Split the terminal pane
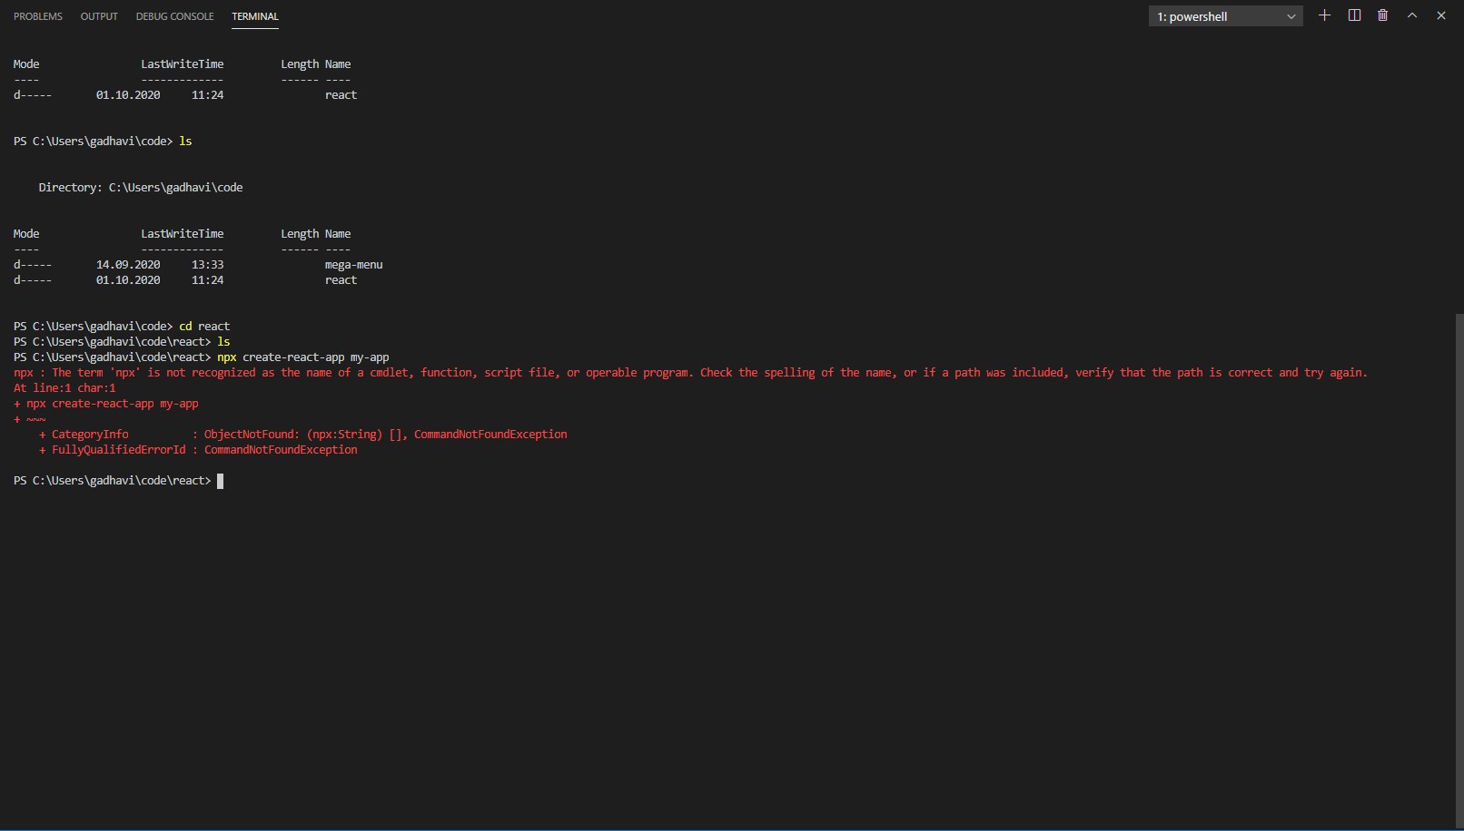 tap(1354, 15)
